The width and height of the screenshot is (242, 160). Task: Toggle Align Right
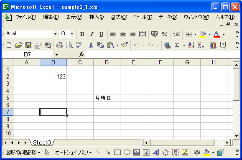click(132, 34)
